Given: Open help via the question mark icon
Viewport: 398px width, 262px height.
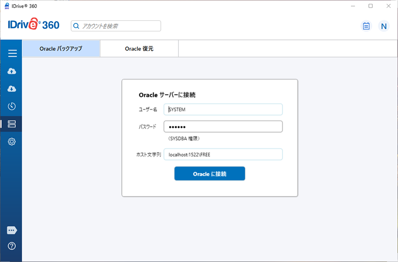Looking at the screenshot, I should click(12, 246).
